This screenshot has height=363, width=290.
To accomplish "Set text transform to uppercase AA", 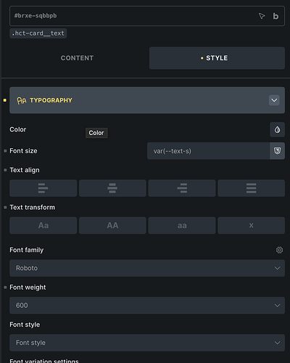I will pyautogui.click(x=112, y=226).
